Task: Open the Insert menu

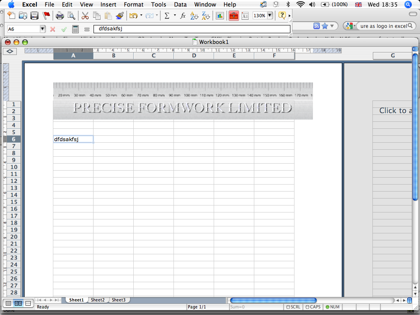Action: 108,5
